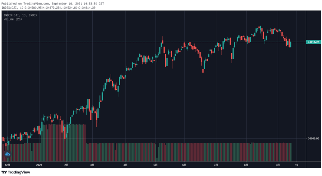Click the 4月 date axis label
This screenshot has width=322, height=176.
pyautogui.click(x=126, y=165)
